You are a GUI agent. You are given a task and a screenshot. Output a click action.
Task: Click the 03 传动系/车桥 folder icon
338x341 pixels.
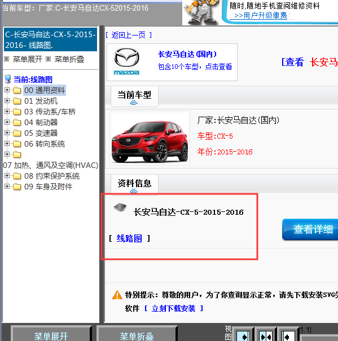point(17,112)
